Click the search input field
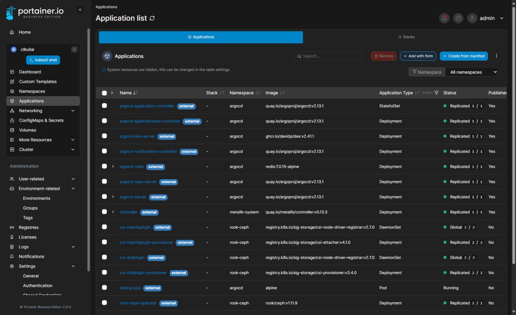The image size is (516, 315). 328,56
